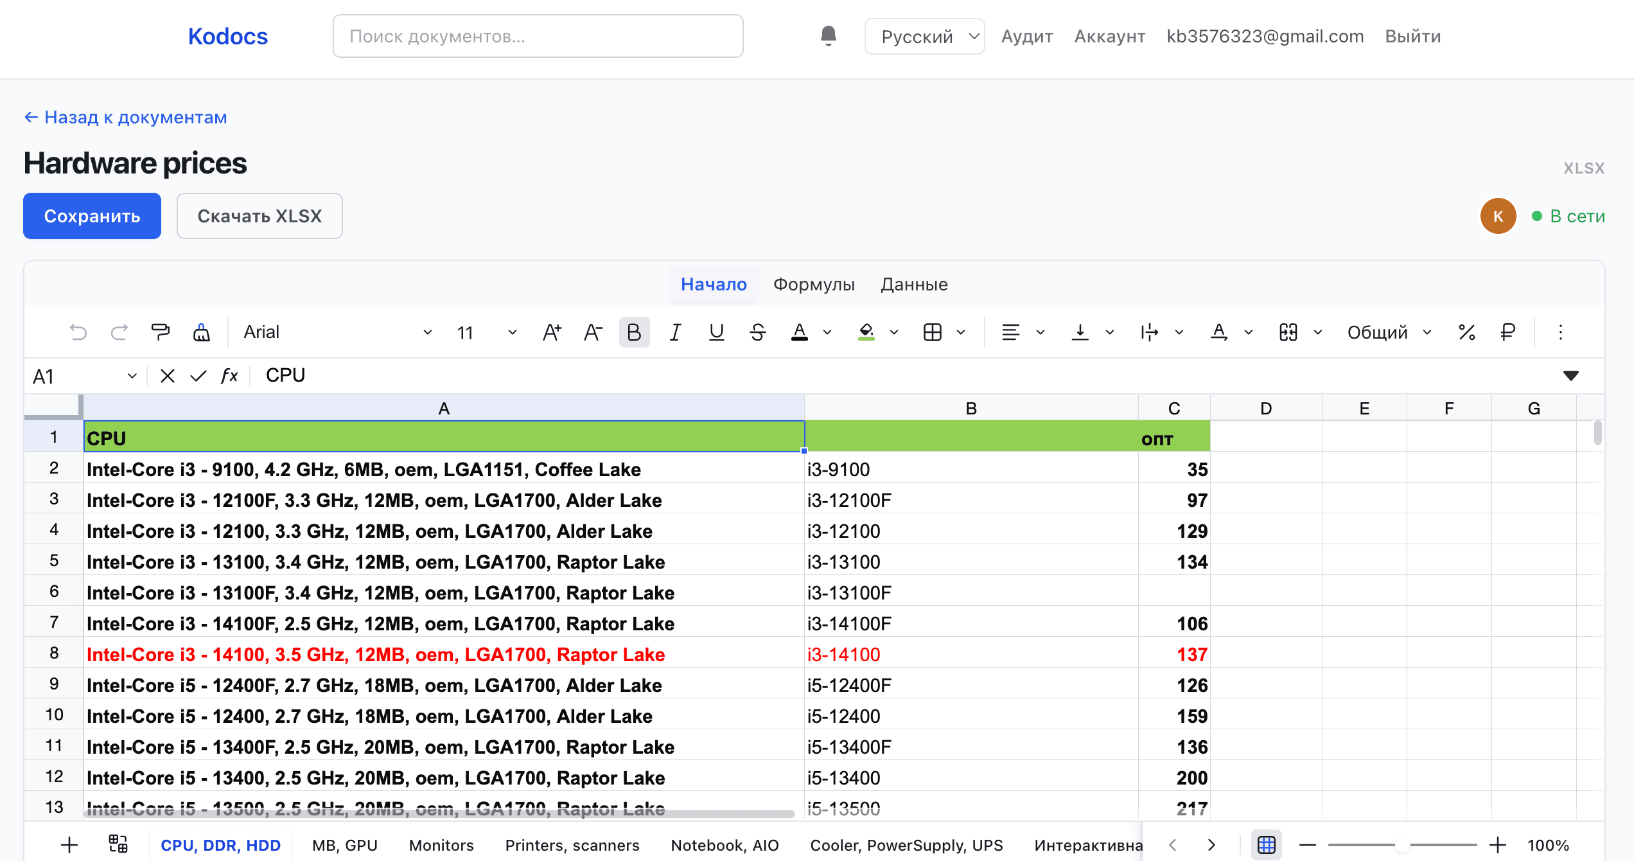Screen dimensions: 1634x861
Task: Add a new sheet with plus icon
Action: tap(69, 845)
